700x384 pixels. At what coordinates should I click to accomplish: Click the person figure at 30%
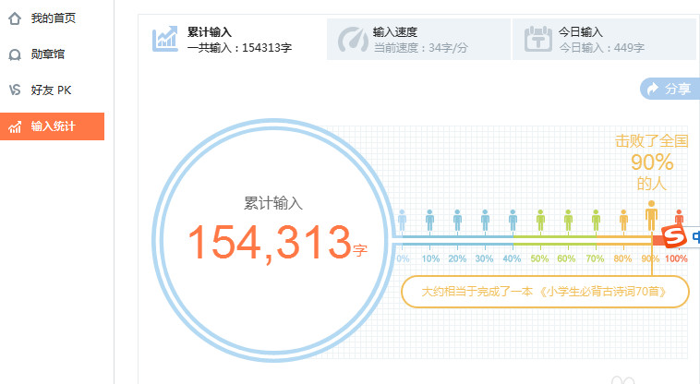click(x=485, y=220)
